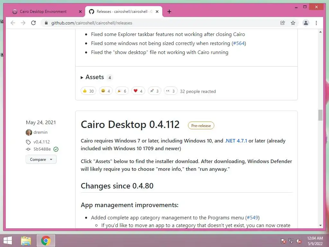Click the address bar URL

pos(92,23)
